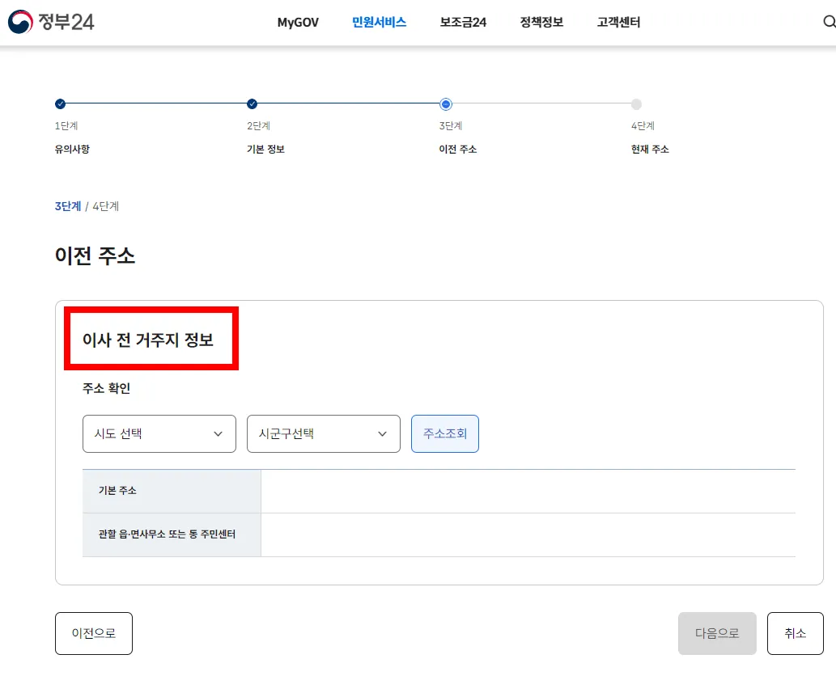
Task: Click the 주소조회 lookup button
Action: click(445, 433)
